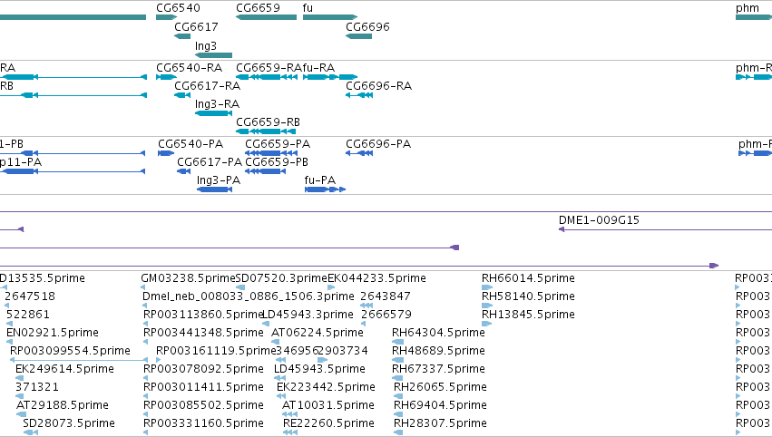772x437 pixels.
Task: Click the EK249614.5prime EST
Action: point(19,378)
